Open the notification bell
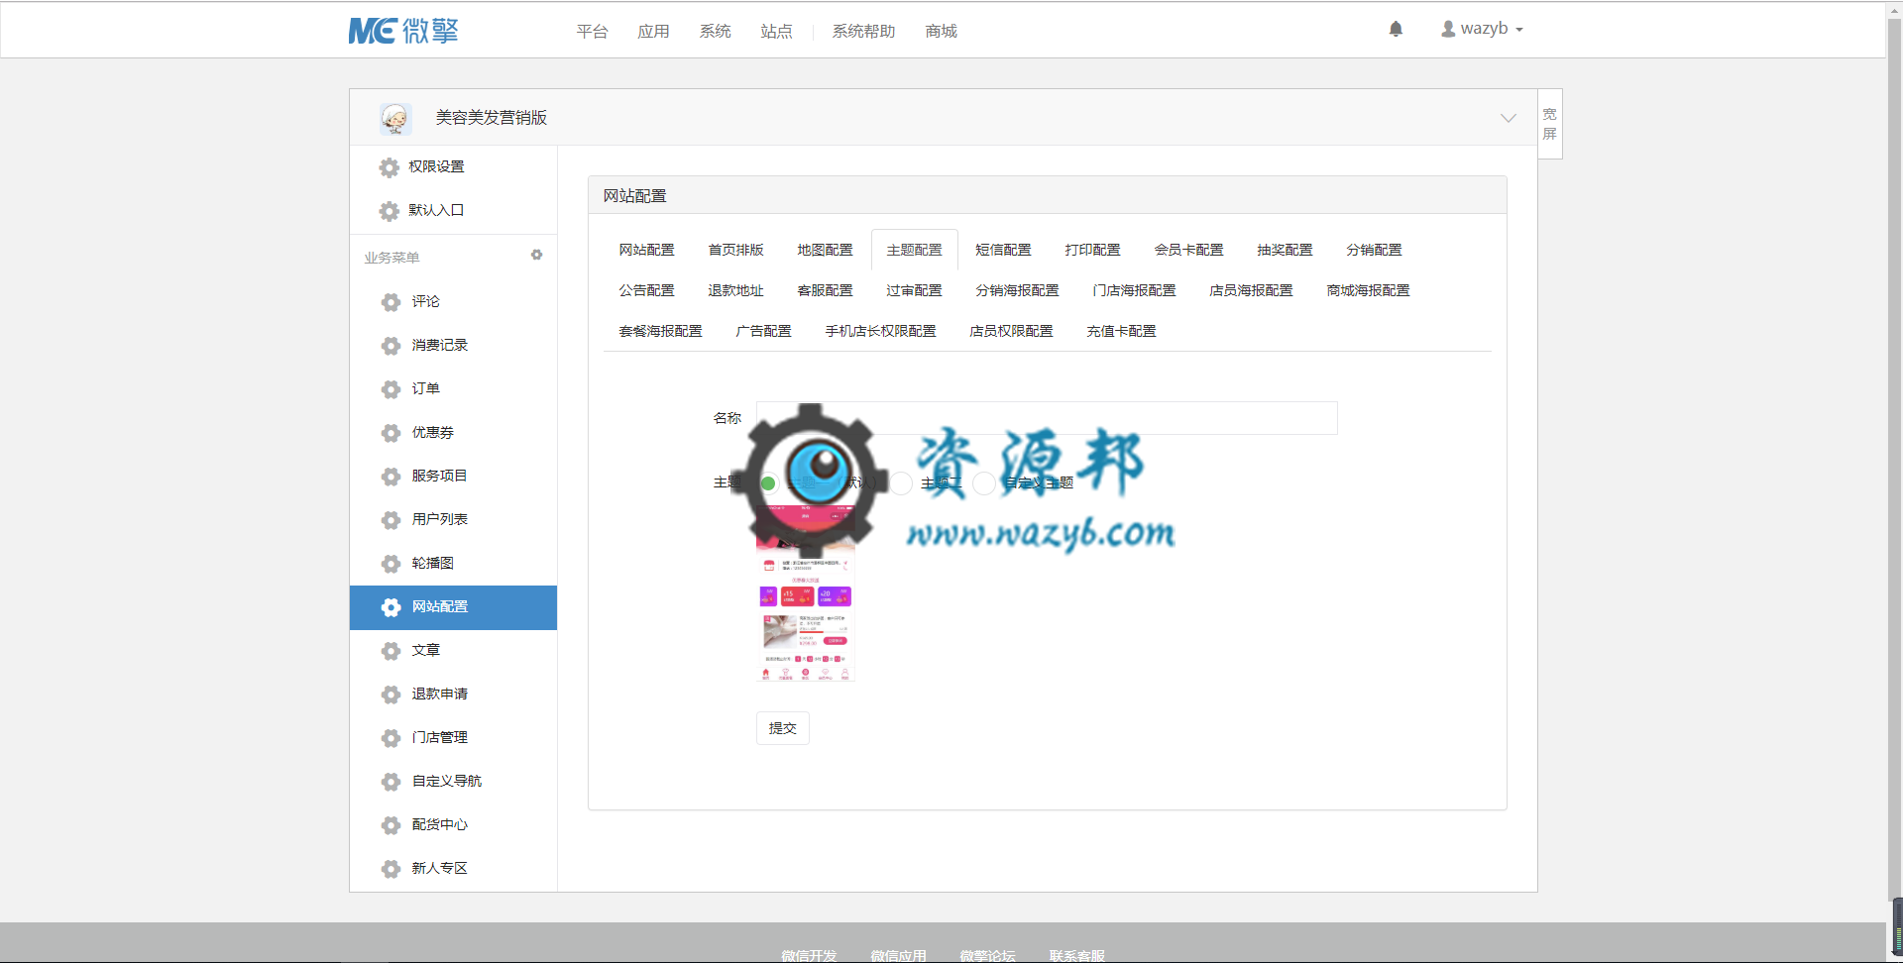 click(x=1396, y=29)
